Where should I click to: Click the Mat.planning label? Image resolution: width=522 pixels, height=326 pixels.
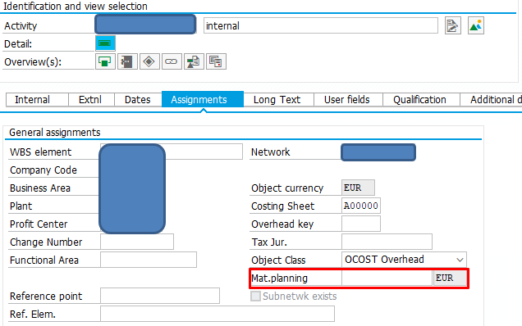click(x=279, y=278)
